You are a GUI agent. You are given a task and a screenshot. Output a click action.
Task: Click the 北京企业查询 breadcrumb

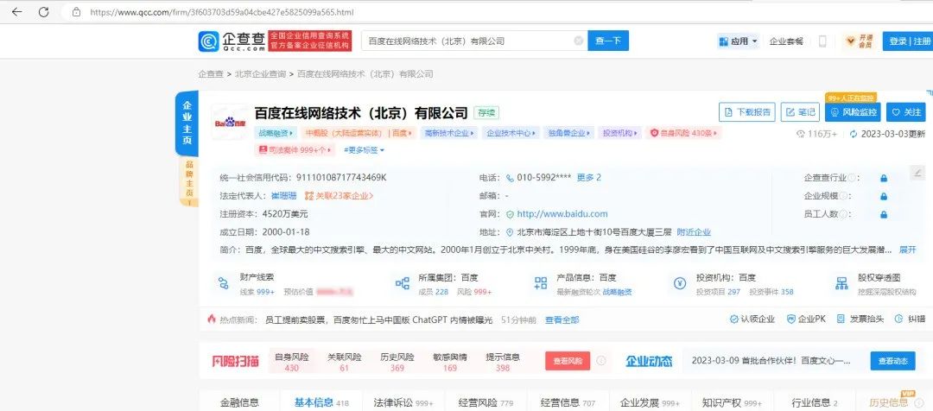click(260, 74)
